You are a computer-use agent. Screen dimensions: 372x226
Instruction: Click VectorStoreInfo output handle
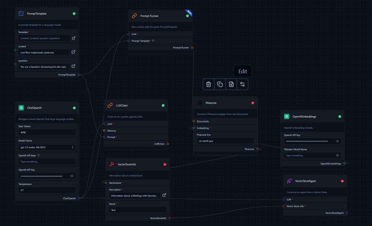pos(169,218)
